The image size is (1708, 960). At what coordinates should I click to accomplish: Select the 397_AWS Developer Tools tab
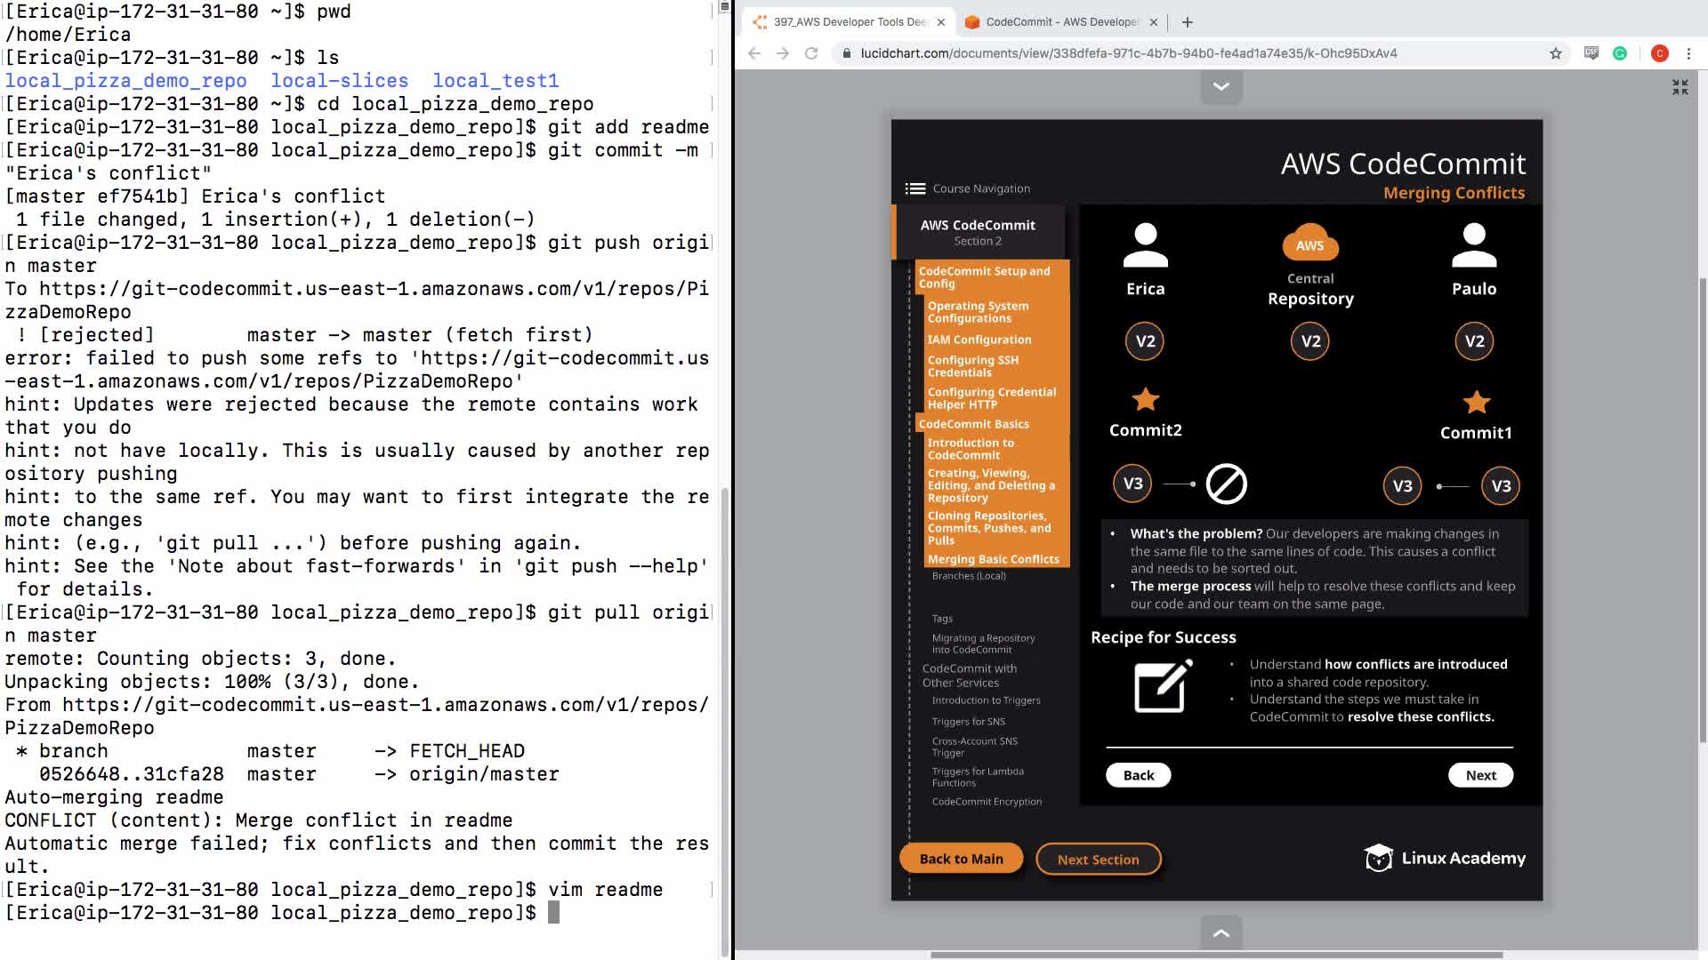pos(850,22)
